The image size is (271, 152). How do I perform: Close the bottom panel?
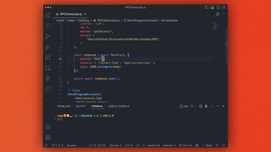click(x=223, y=106)
